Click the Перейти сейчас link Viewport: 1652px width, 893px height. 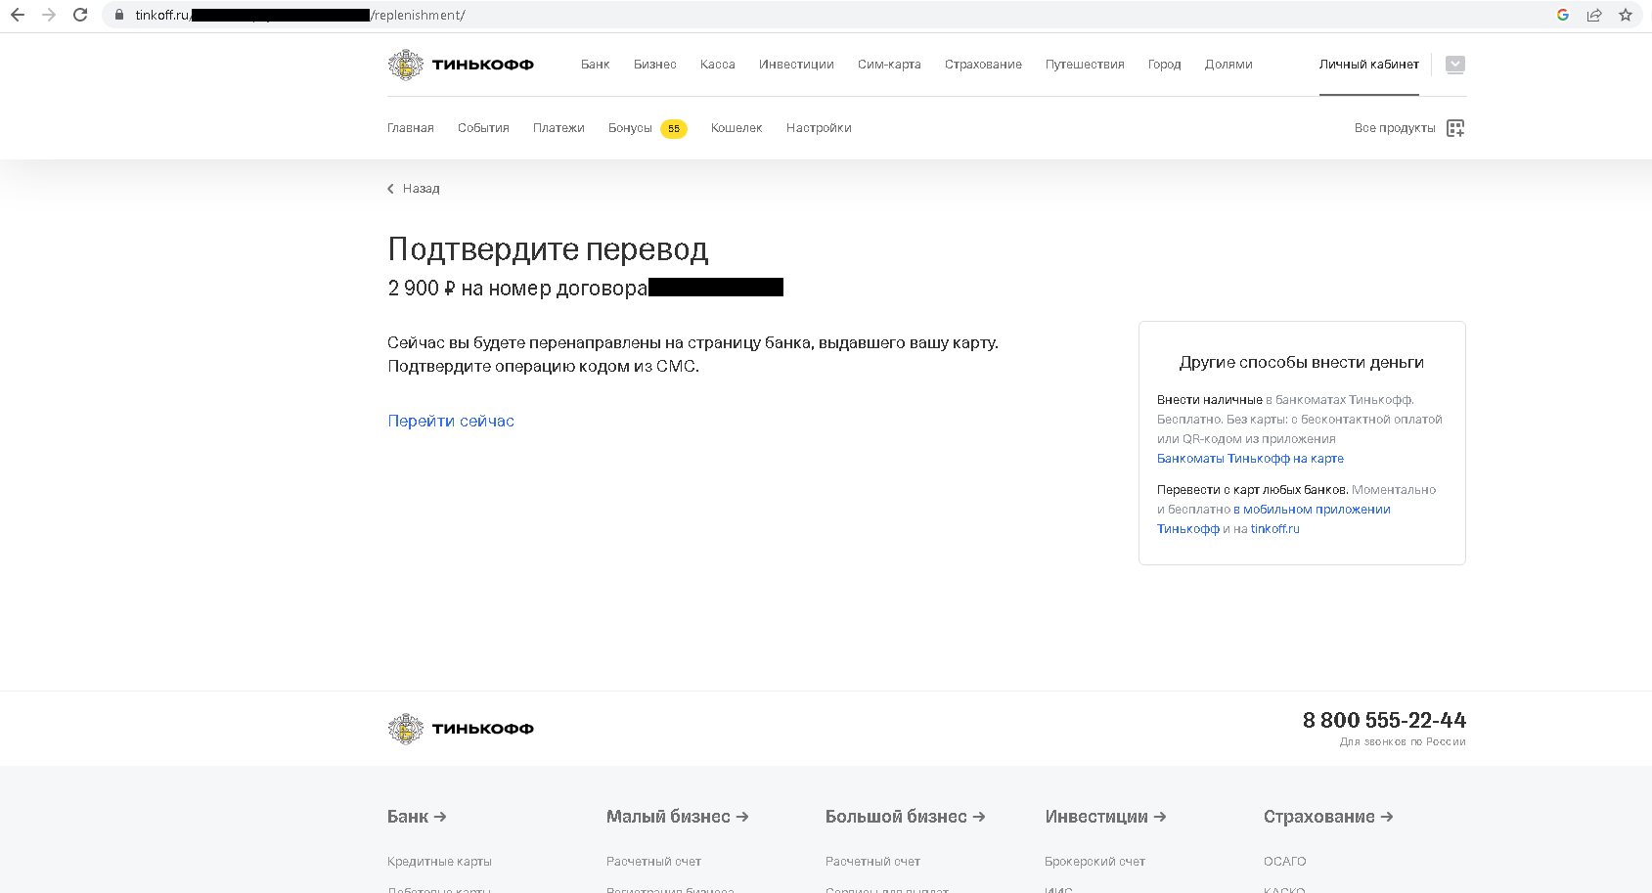pyautogui.click(x=450, y=421)
